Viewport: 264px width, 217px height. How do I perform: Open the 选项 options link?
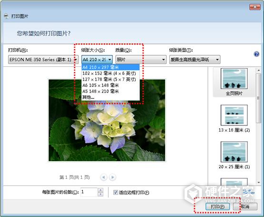249,191
